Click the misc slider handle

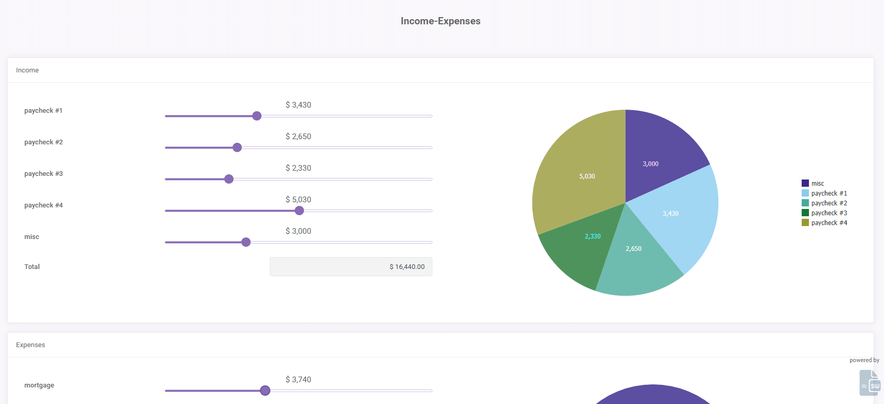[x=246, y=242]
